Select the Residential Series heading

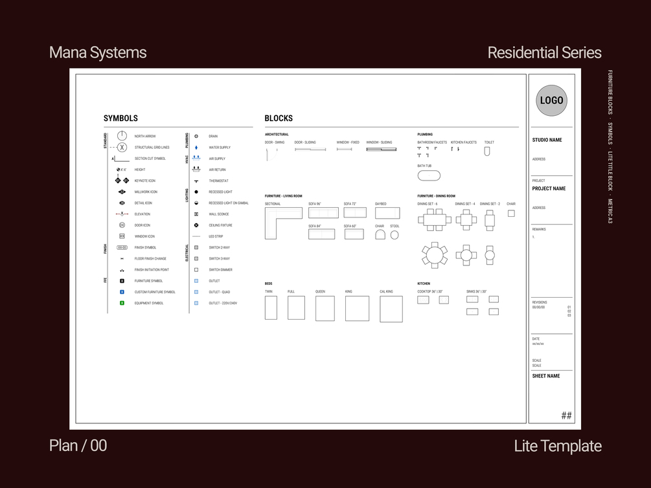[x=544, y=52]
